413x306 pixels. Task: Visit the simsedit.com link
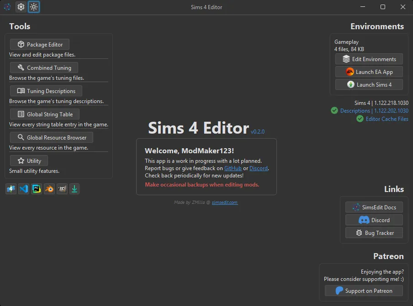pyautogui.click(x=225, y=202)
